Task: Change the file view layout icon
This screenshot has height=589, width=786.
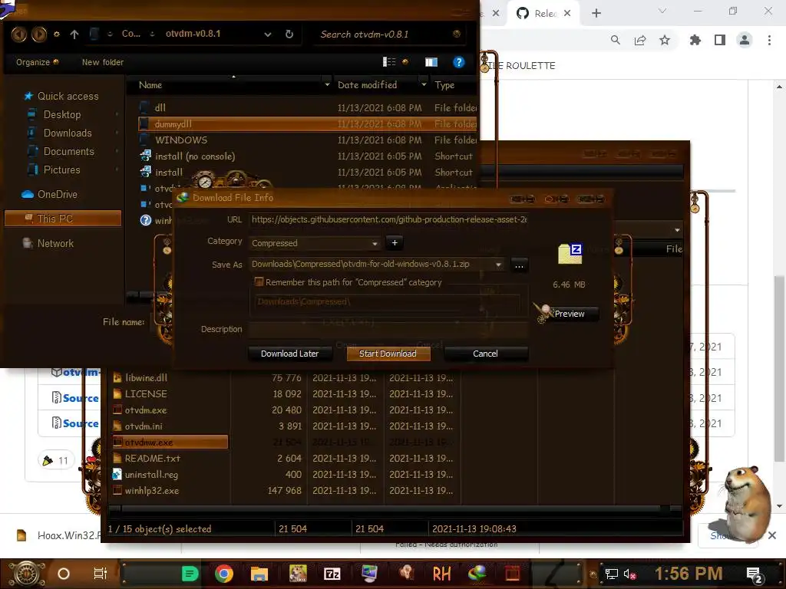Action: coord(389,61)
